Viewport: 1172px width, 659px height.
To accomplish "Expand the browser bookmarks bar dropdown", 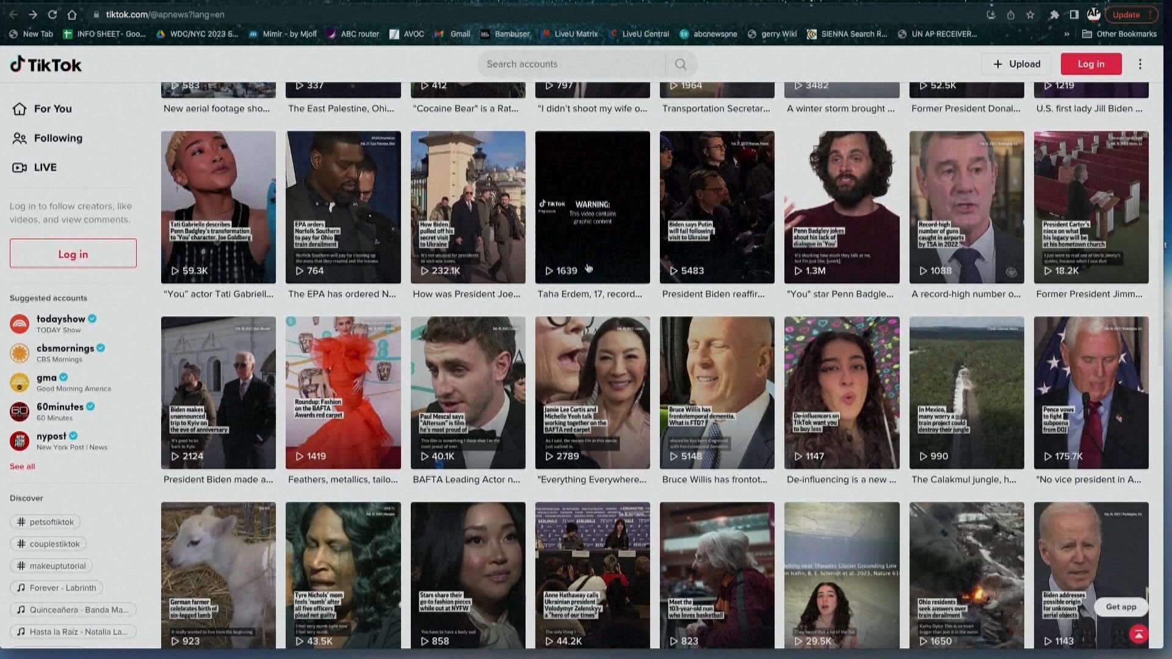I will click(1066, 34).
